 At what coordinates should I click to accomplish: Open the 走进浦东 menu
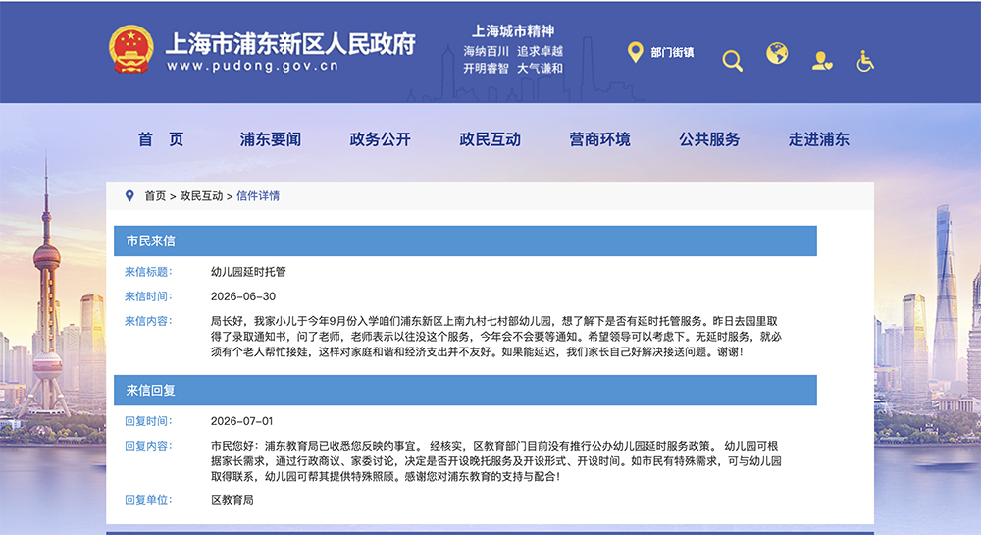click(819, 139)
